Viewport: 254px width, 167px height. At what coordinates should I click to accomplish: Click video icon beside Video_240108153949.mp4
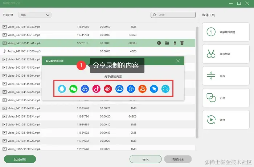[x=4, y=27]
